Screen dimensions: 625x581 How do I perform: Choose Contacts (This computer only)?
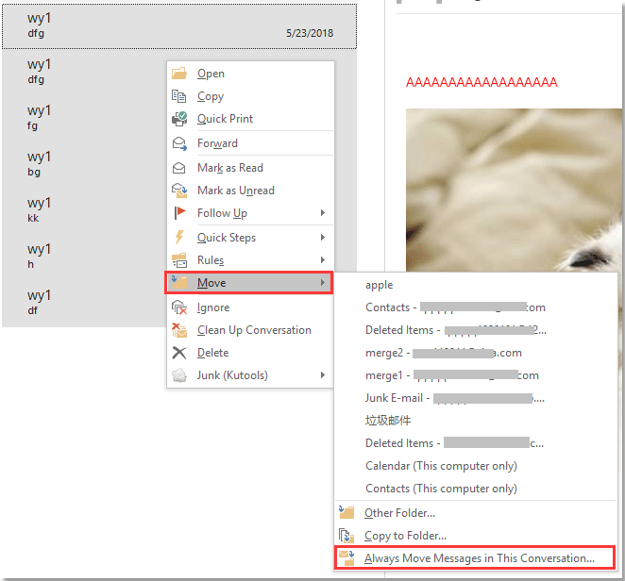(476, 489)
